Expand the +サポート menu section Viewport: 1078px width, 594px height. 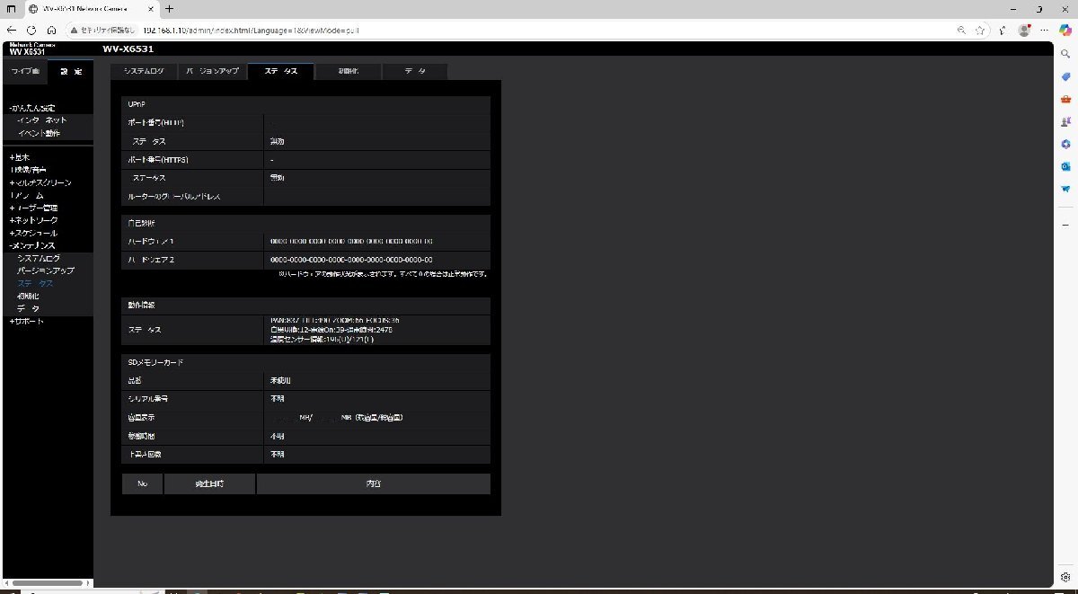coord(27,321)
